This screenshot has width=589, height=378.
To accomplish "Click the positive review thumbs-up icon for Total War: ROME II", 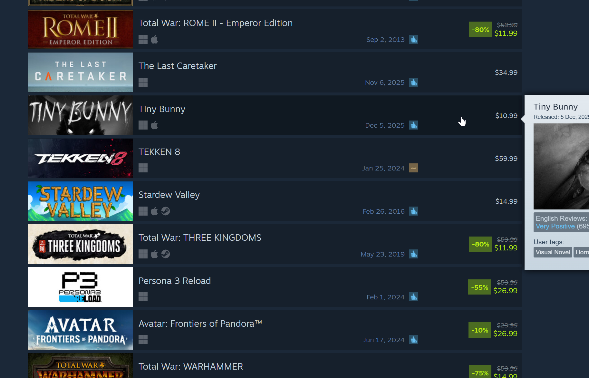I will 414,39.
